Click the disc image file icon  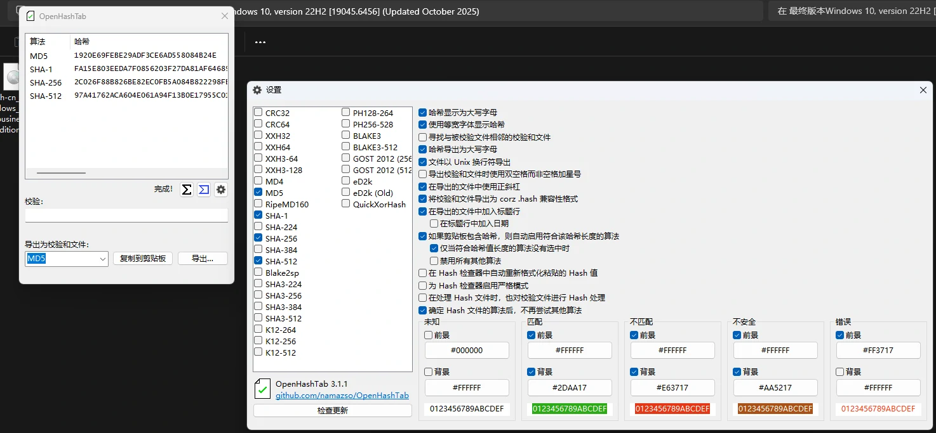12,77
